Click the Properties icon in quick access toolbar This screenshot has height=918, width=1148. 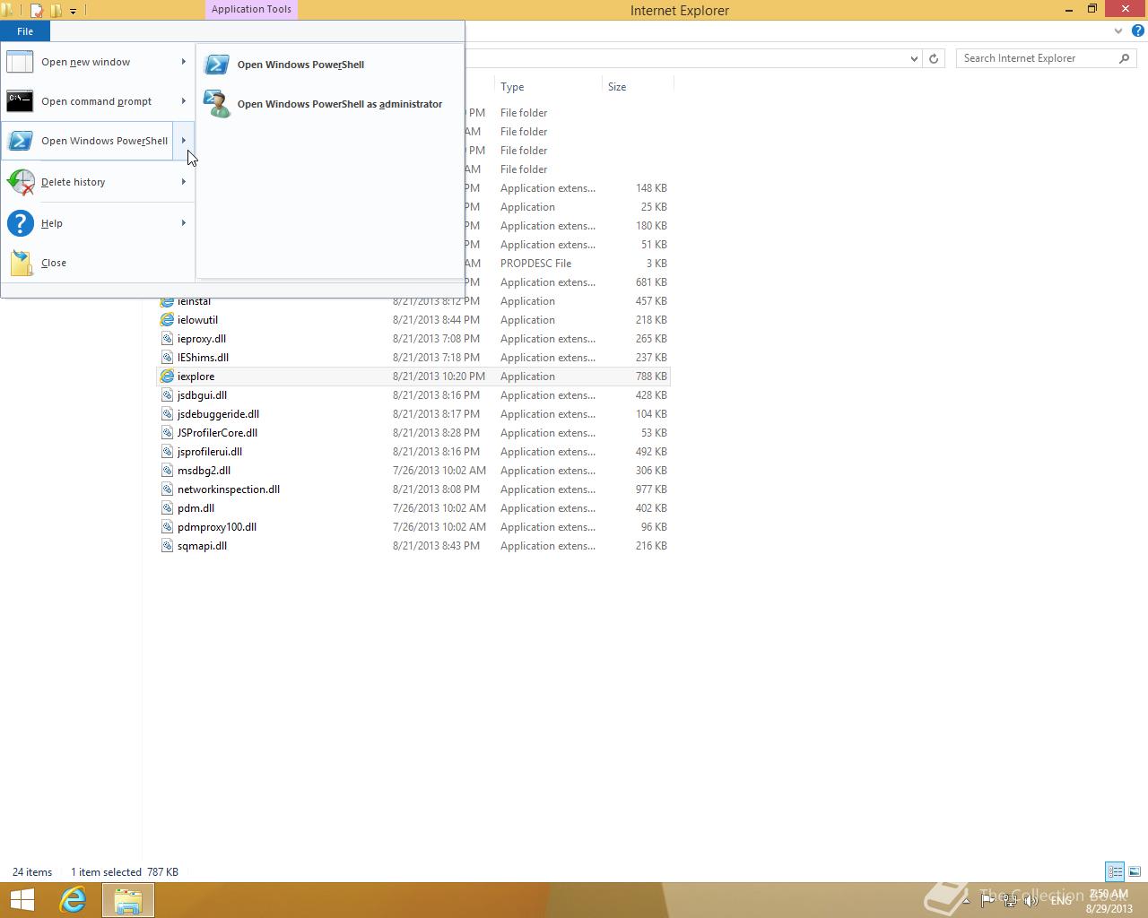37,11
